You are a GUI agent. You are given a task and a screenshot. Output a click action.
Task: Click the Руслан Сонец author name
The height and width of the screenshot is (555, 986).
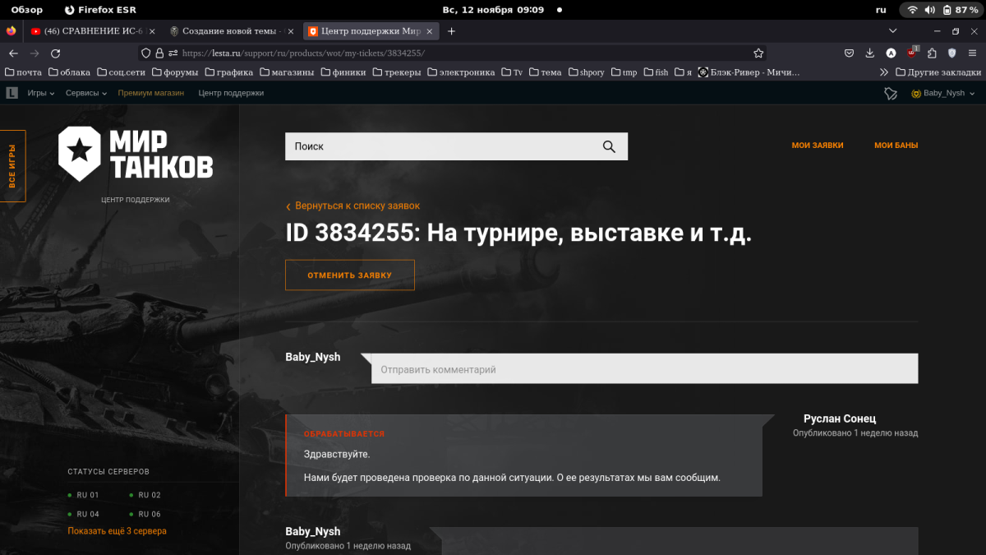(x=840, y=419)
